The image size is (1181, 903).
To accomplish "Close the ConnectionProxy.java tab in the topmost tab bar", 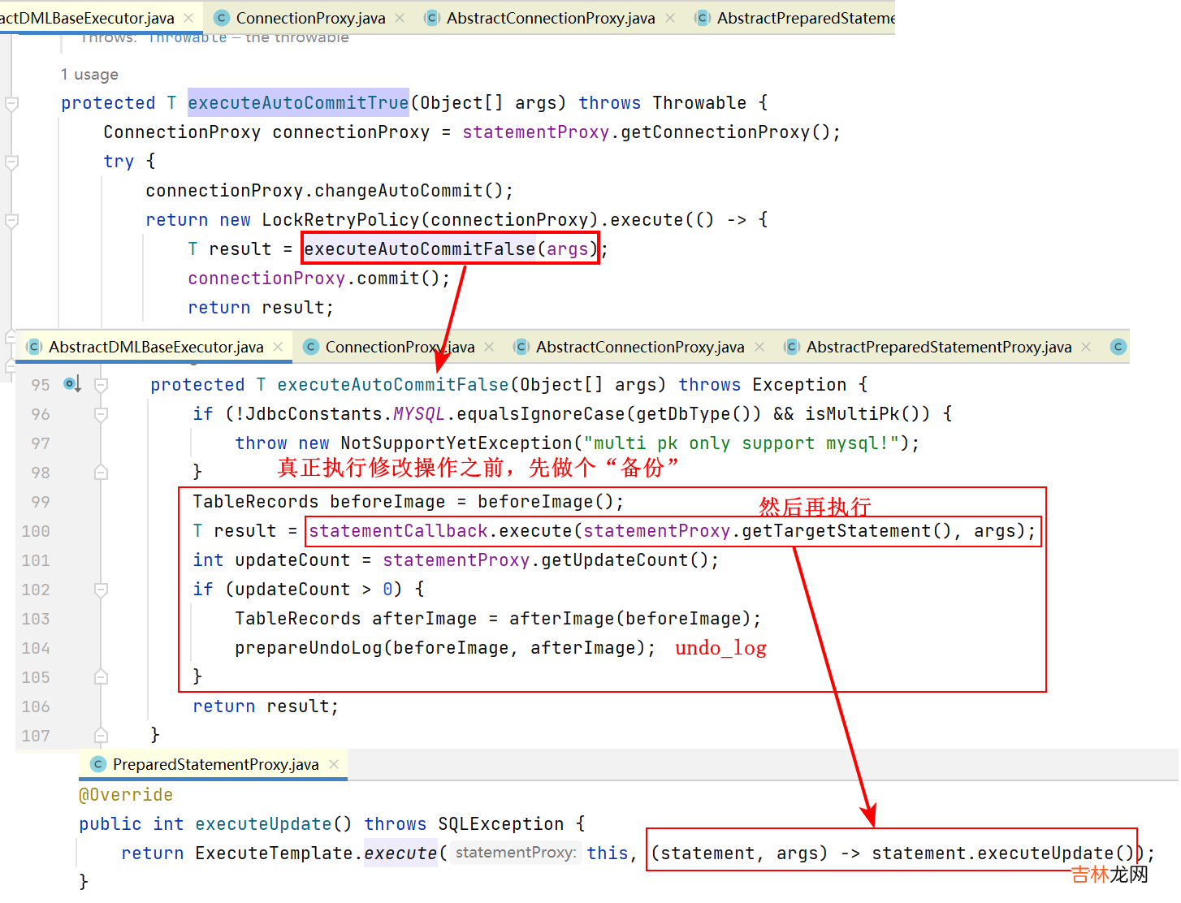I will point(400,18).
